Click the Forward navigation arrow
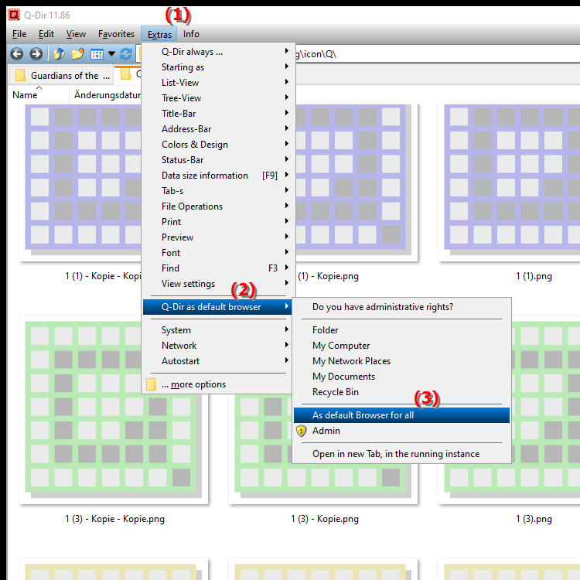Viewport: 580px width, 580px height. 36,53
